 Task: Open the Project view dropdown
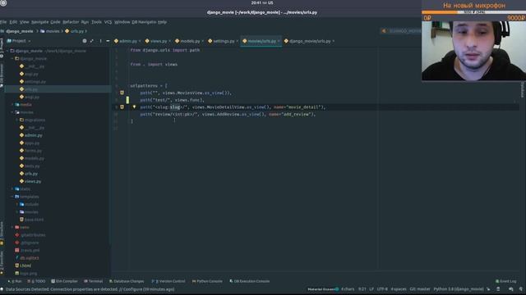pyautogui.click(x=19, y=41)
